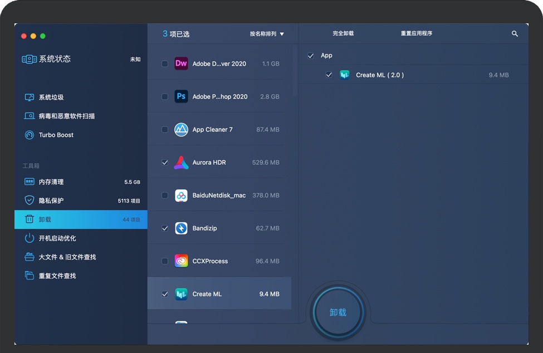Click the Photoshop Ps app icon

point(181,96)
